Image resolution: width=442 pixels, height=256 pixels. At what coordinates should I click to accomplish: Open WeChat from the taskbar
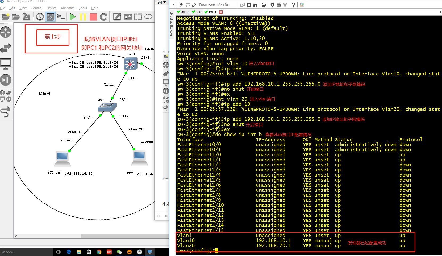pyautogui.click(x=119, y=252)
